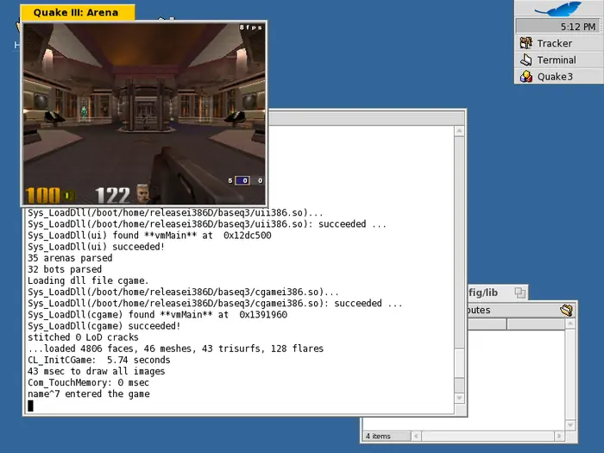The width and height of the screenshot is (604, 453).
Task: Click the down arrow of Tracker window scrollbar
Action: click(x=570, y=425)
